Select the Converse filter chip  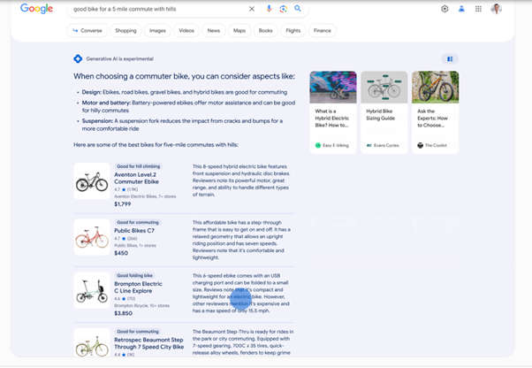tap(87, 30)
